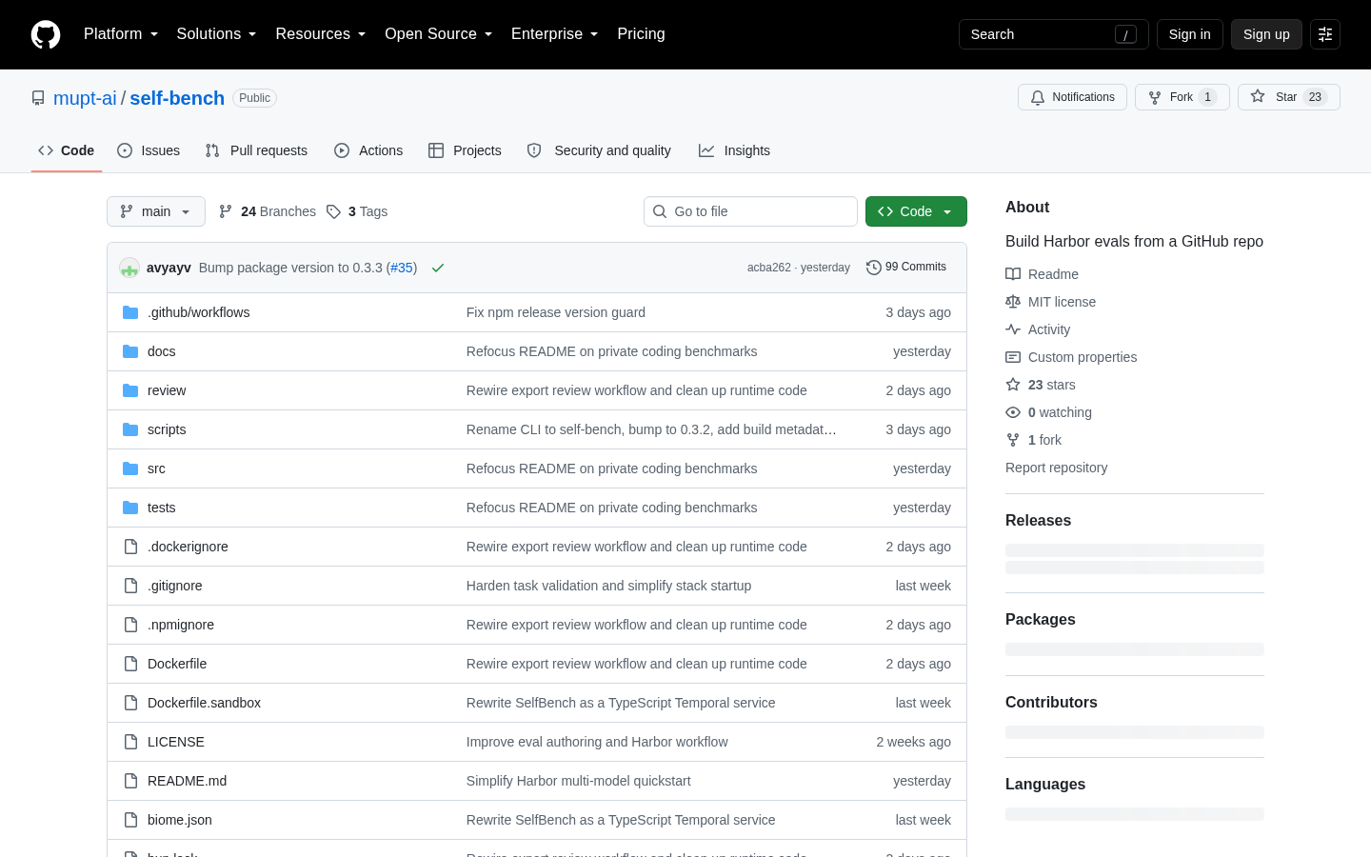Click the book icon beside Readme
This screenshot has height=857, width=1371.
[x=1013, y=274]
